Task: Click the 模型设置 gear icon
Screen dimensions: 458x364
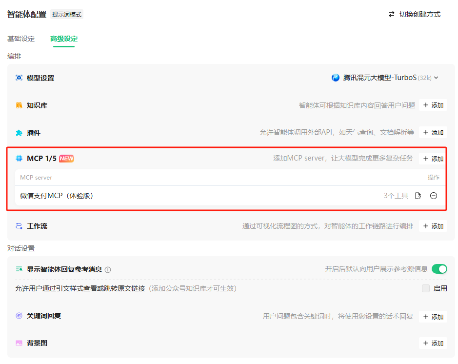Action: tap(19, 78)
